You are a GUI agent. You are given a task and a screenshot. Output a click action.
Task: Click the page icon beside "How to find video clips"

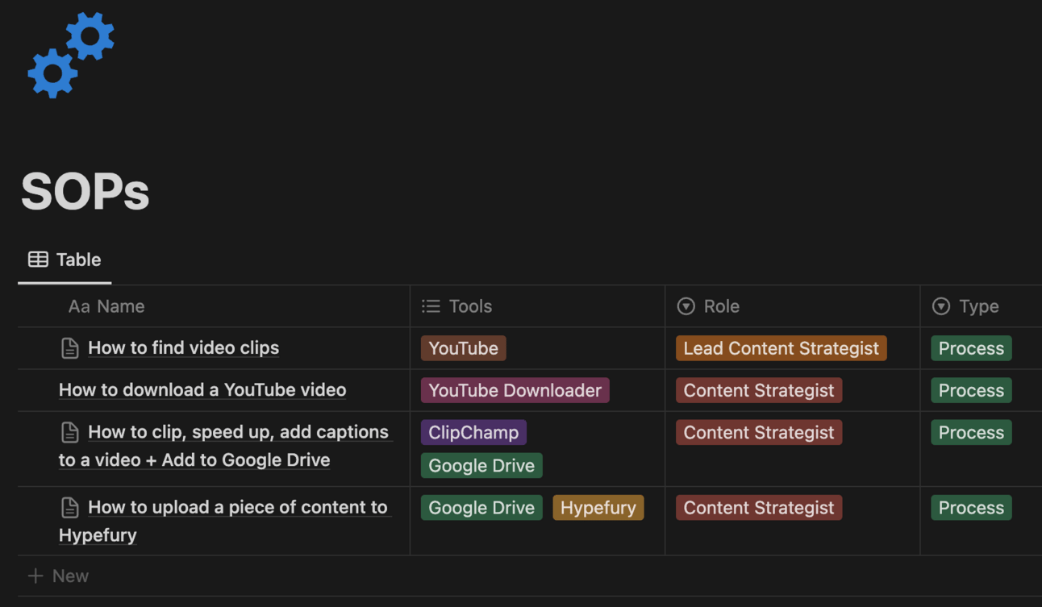coord(70,348)
